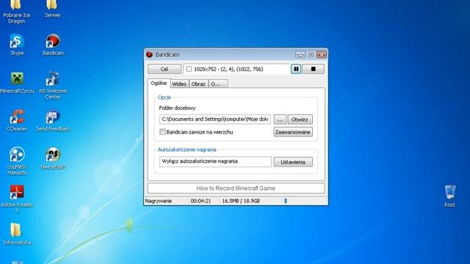Open the truncated O... tab

tap(218, 84)
